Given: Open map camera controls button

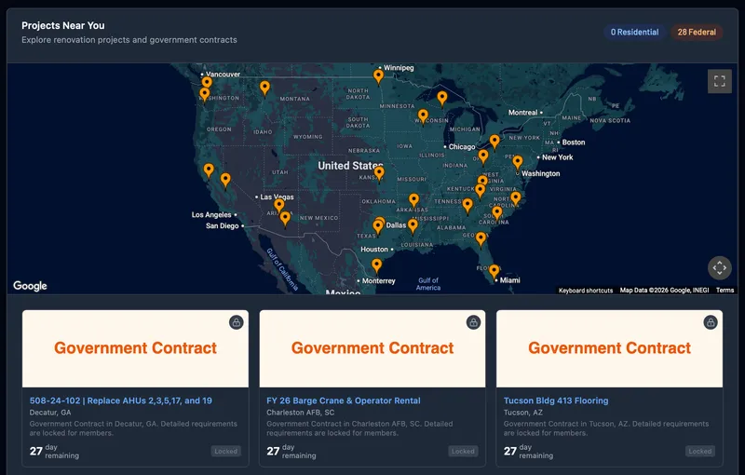Looking at the screenshot, I should click(x=719, y=268).
